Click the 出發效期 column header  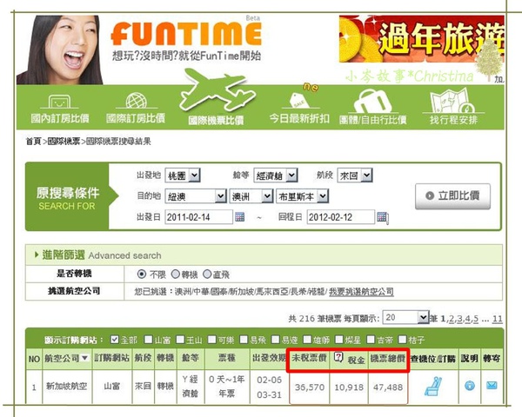(269, 358)
